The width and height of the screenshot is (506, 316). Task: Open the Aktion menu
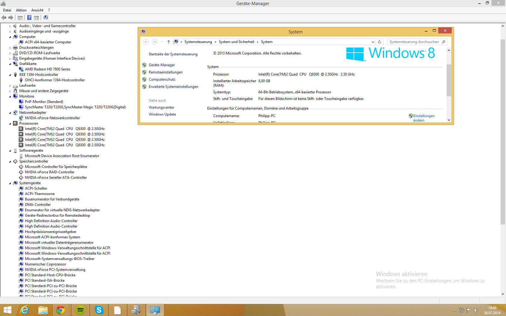tap(21, 10)
